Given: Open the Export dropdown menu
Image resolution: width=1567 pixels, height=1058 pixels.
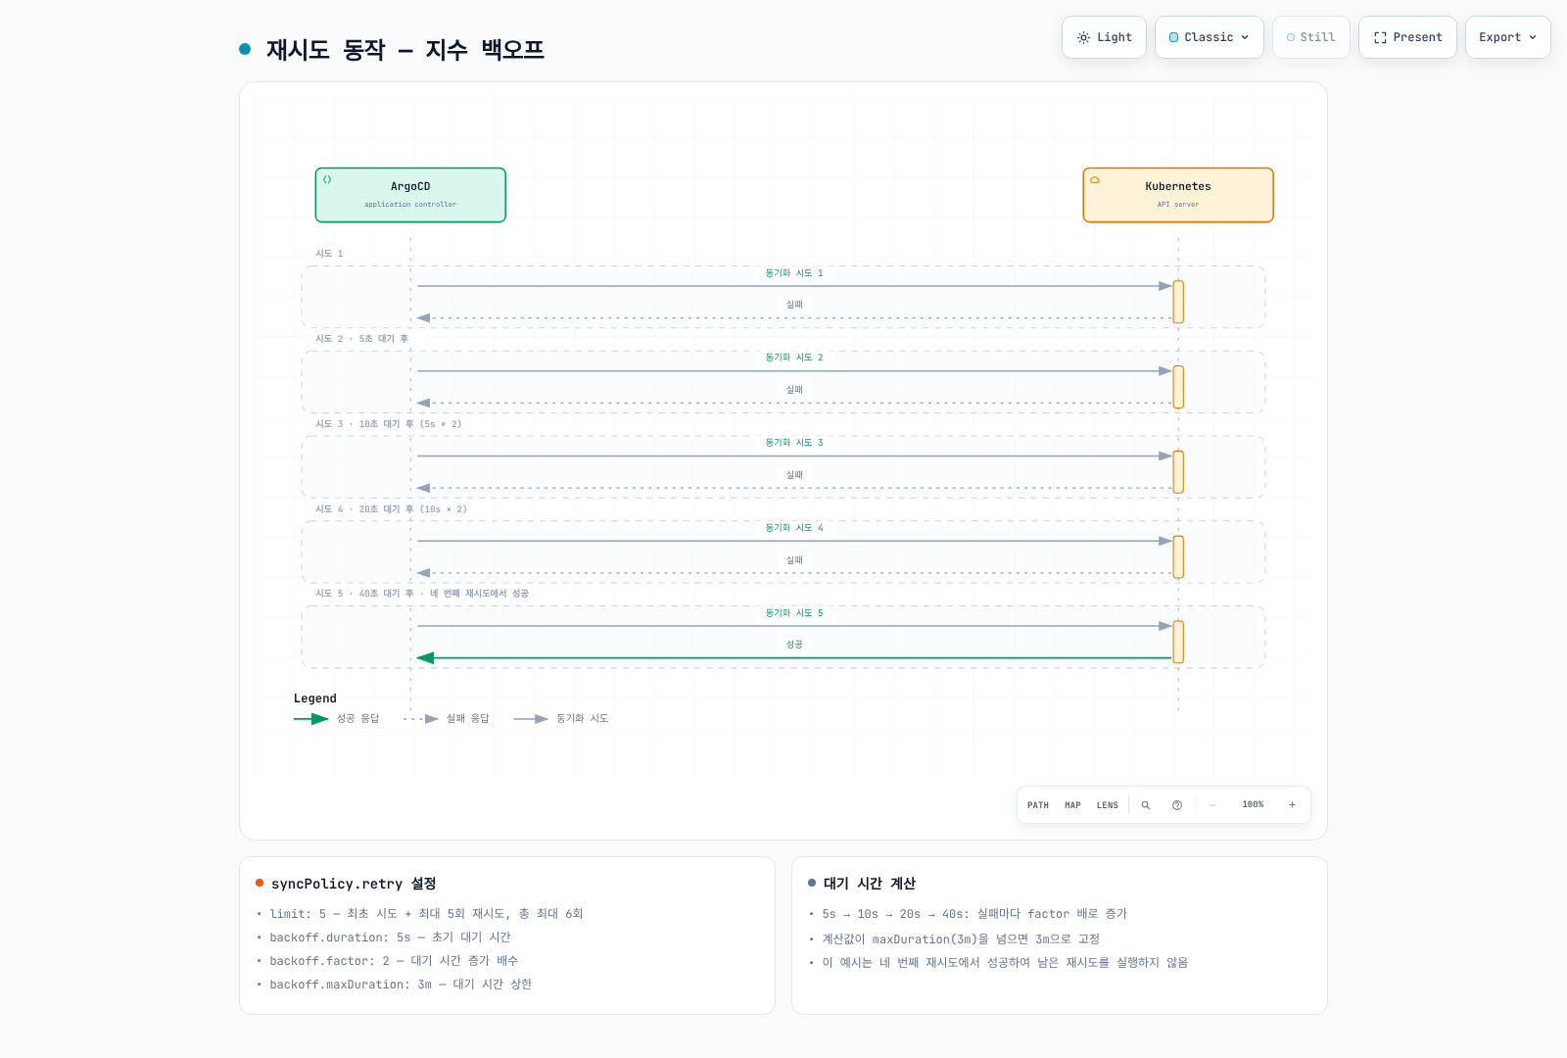Looking at the screenshot, I should point(1508,37).
